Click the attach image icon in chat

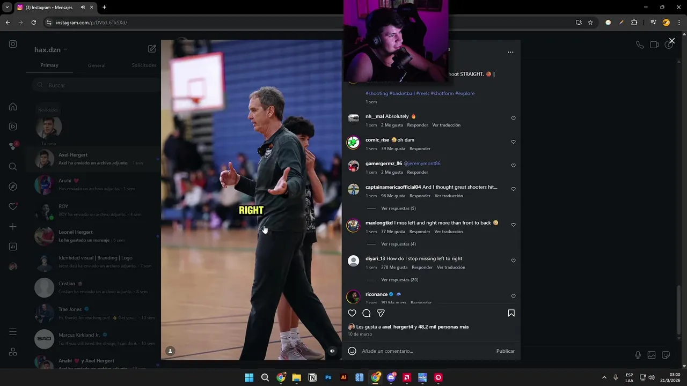[x=652, y=355]
